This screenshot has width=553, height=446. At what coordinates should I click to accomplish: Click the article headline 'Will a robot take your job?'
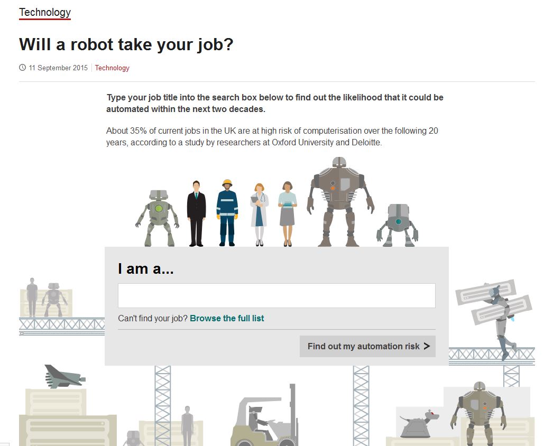(x=126, y=44)
